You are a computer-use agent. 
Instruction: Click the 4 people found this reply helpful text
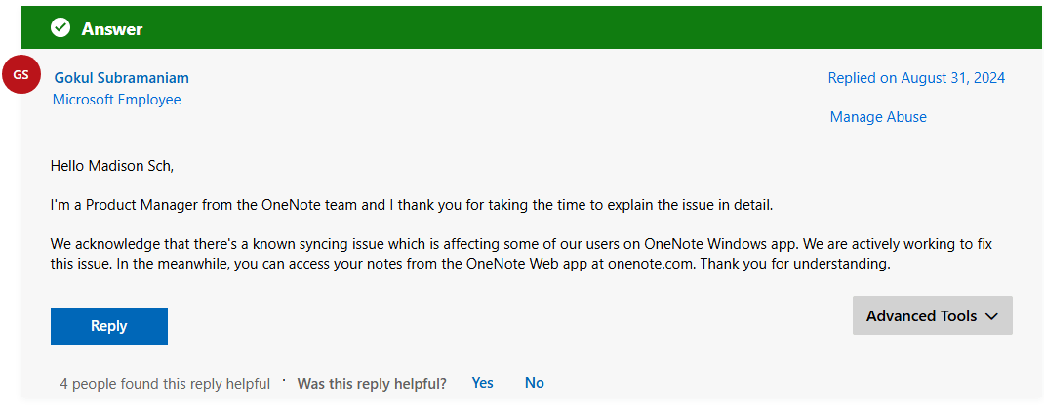point(165,384)
